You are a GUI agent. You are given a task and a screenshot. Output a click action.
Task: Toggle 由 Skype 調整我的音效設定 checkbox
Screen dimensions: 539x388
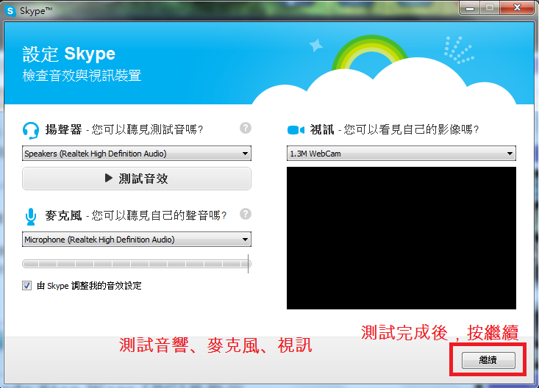pyautogui.click(x=26, y=286)
